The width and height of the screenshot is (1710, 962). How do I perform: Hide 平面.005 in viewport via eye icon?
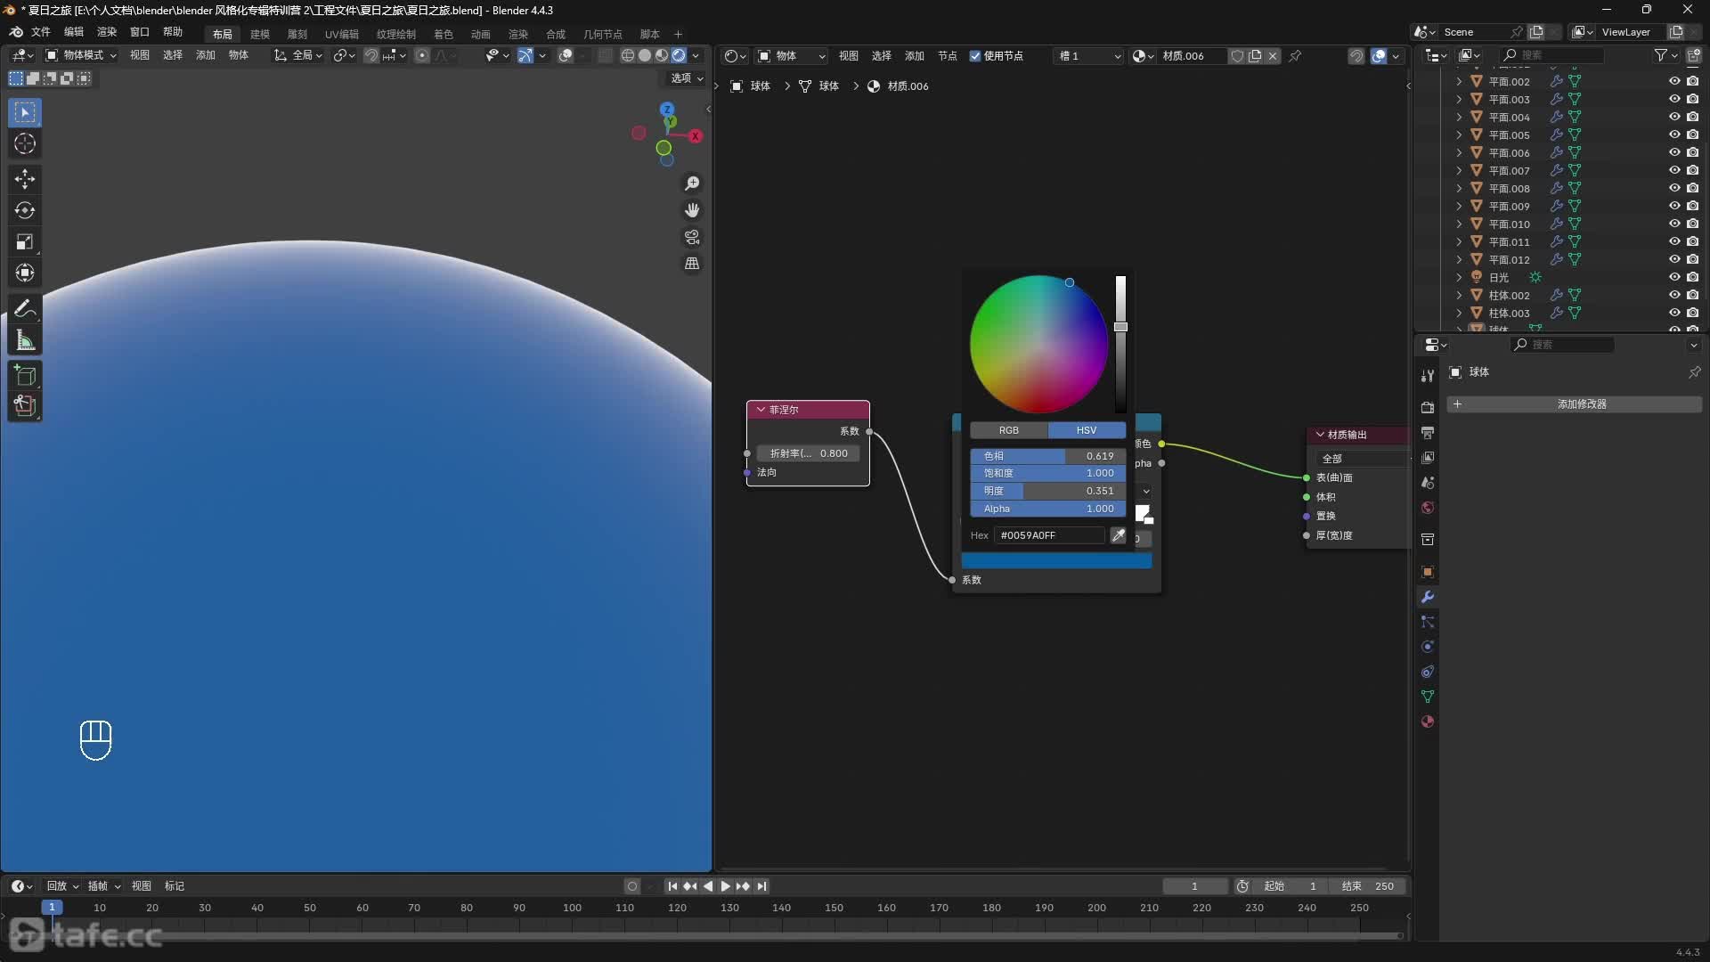click(1674, 135)
